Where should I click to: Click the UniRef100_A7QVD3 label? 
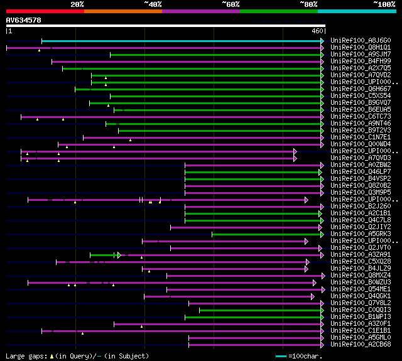coord(361,158)
